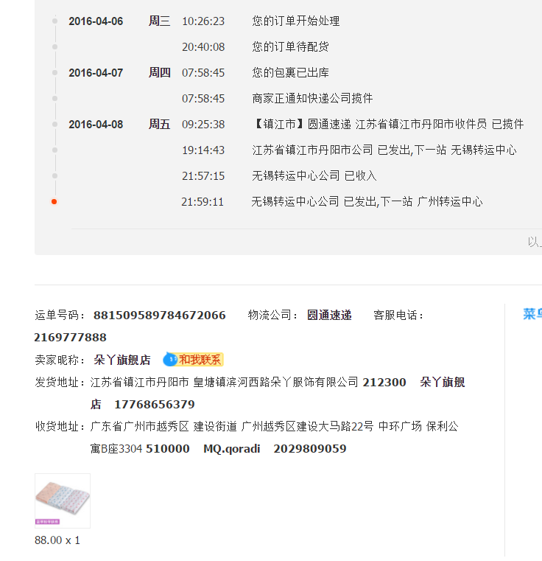Click the orange current-status timeline dot
The image size is (542, 561).
click(54, 201)
